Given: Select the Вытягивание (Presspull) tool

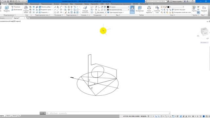Looking at the screenshot, I should [x=17, y=10].
